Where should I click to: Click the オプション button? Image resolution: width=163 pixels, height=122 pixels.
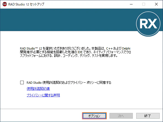pos(94,116)
